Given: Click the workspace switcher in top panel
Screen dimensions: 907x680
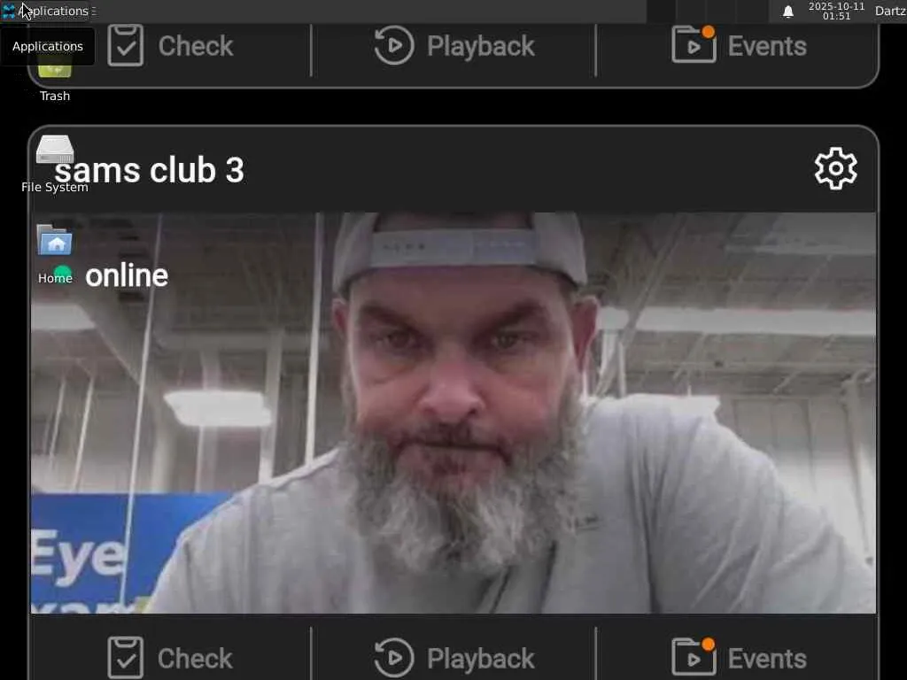Looking at the screenshot, I should (707, 11).
